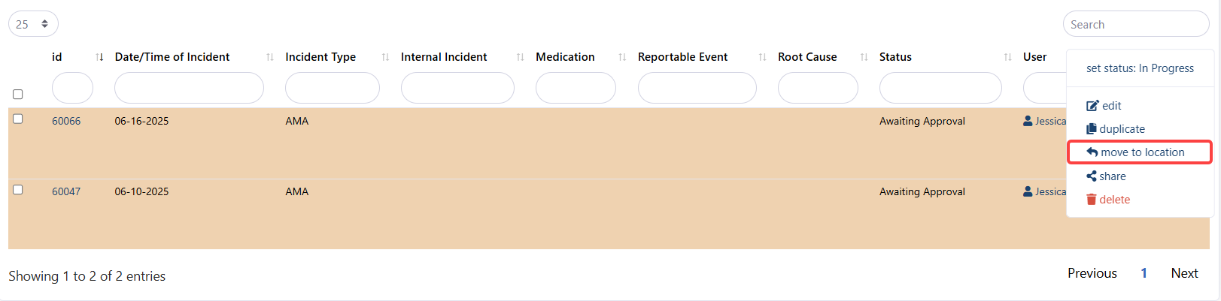Click the Search input field

tap(1135, 24)
